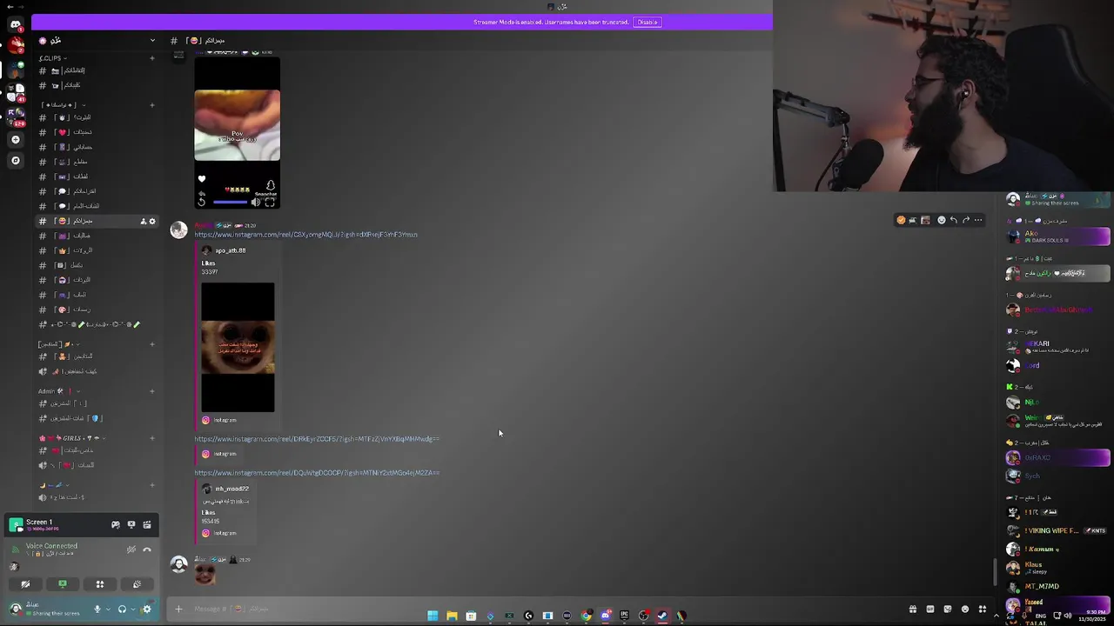Toggle noise suppression icon near Voice Connected
Screen dimensions: 1114x626
click(x=131, y=549)
